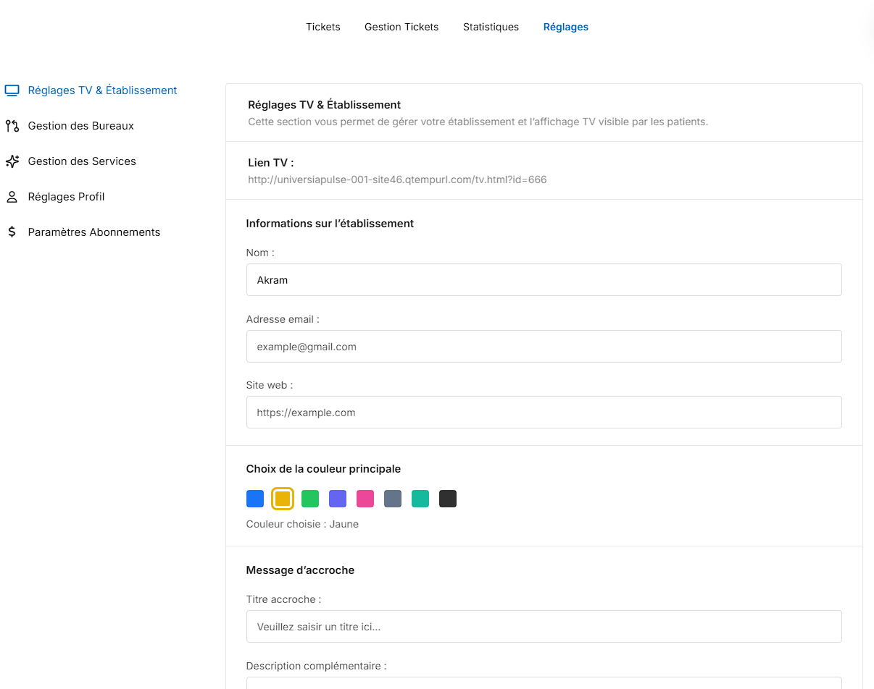874x689 pixels.
Task: Click the TV monitor icon in sidebar
Action: tap(12, 90)
